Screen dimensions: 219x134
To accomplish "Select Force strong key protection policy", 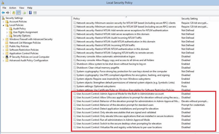I will (x=122, y=71).
